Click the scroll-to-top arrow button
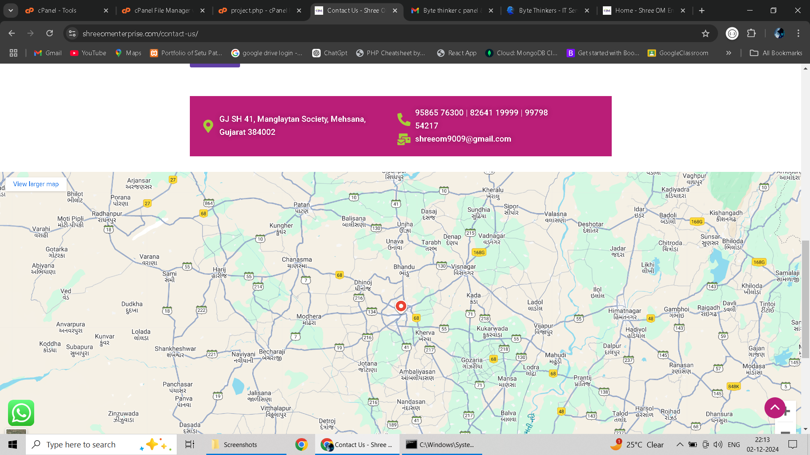This screenshot has width=810, height=455. point(775,407)
